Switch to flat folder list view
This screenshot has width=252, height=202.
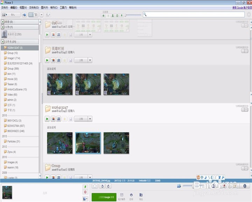(31, 15)
